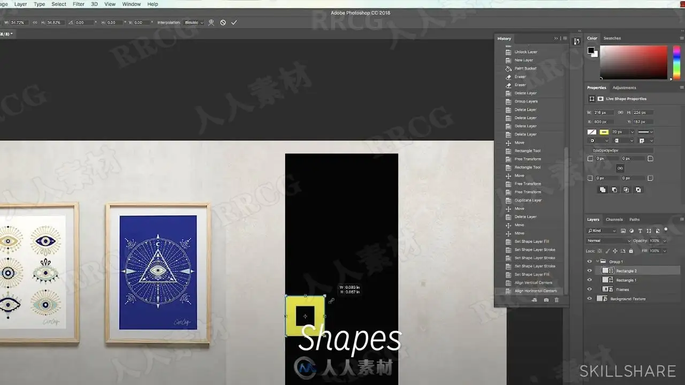Hide the Frames layer
685x385 pixels.
coord(590,289)
